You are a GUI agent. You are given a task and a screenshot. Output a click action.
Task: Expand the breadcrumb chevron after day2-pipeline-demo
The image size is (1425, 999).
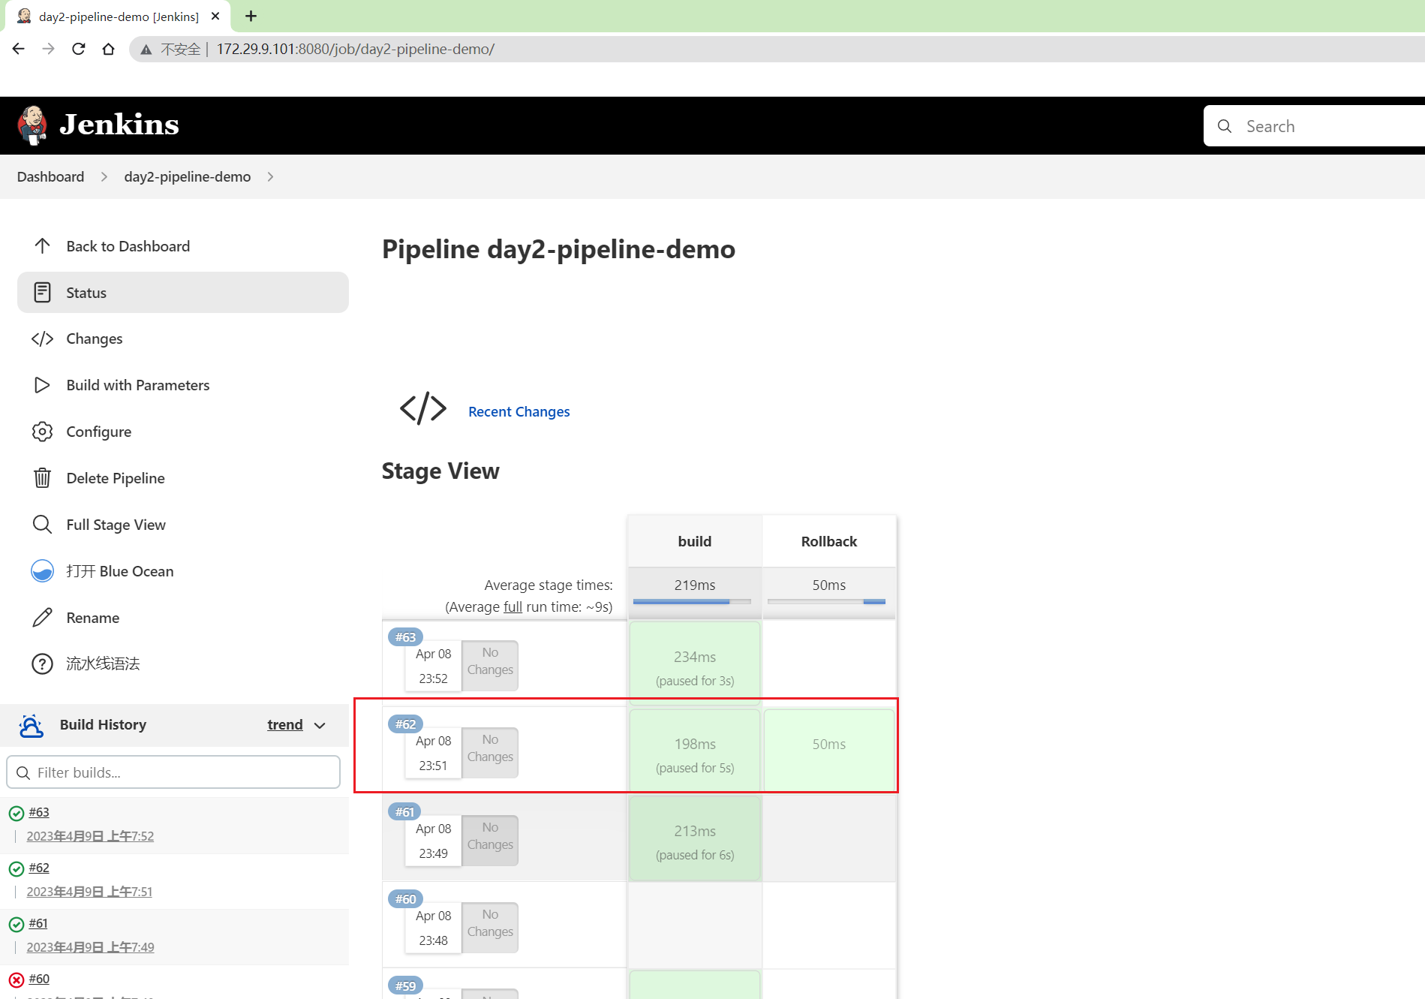click(x=270, y=176)
